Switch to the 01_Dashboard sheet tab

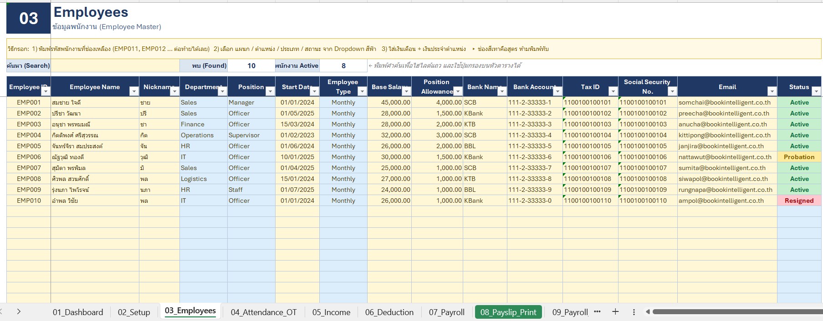78,312
